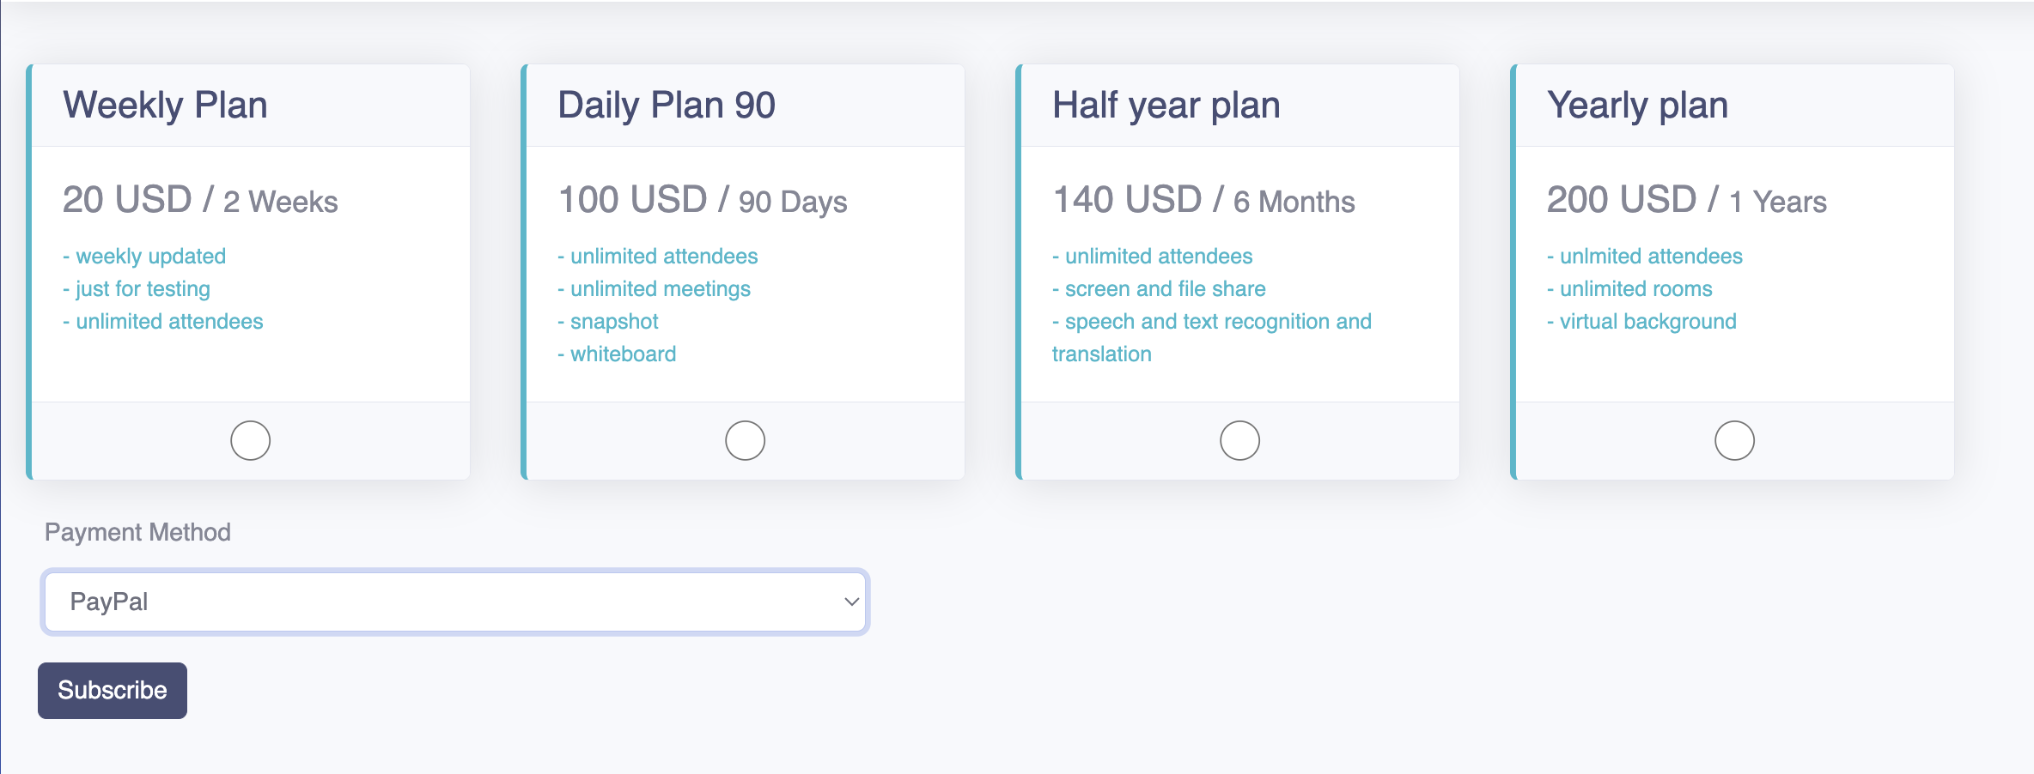Viewport: 2034px width, 774px height.
Task: Click the Payment Method label
Action: coord(137,531)
